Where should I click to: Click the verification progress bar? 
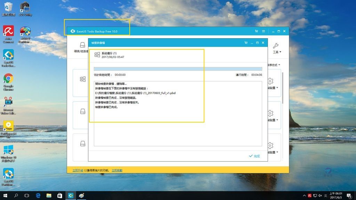pos(178,69)
